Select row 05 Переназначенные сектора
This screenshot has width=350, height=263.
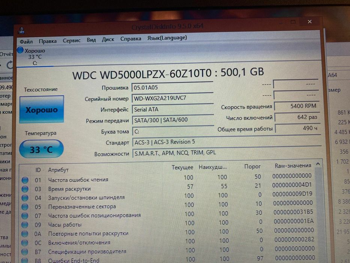tap(168, 205)
